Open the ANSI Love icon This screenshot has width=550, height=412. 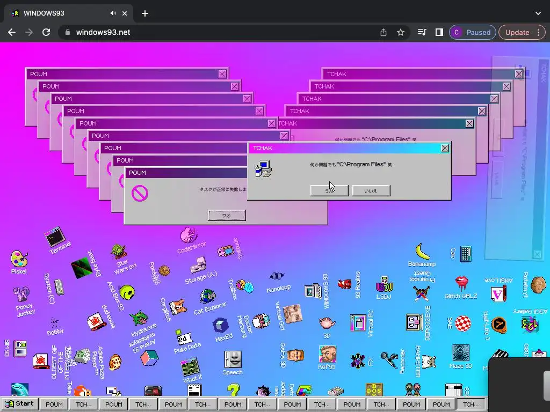click(x=498, y=293)
